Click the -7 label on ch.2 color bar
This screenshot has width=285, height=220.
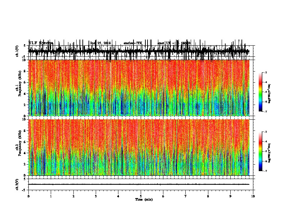[x=265, y=171]
